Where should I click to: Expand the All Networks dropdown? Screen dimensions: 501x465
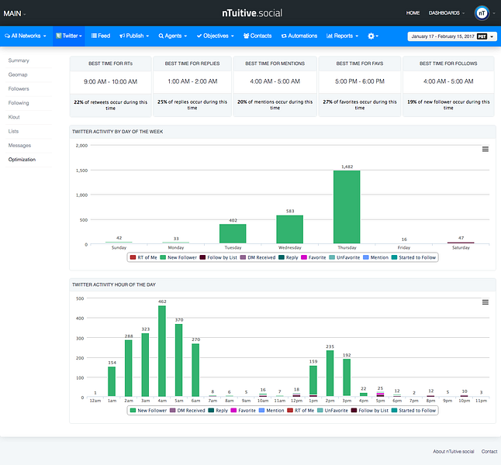pos(27,36)
